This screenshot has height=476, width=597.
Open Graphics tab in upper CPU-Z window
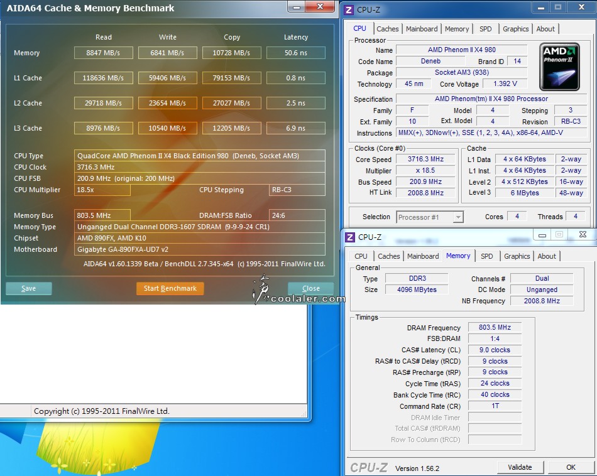tap(515, 29)
